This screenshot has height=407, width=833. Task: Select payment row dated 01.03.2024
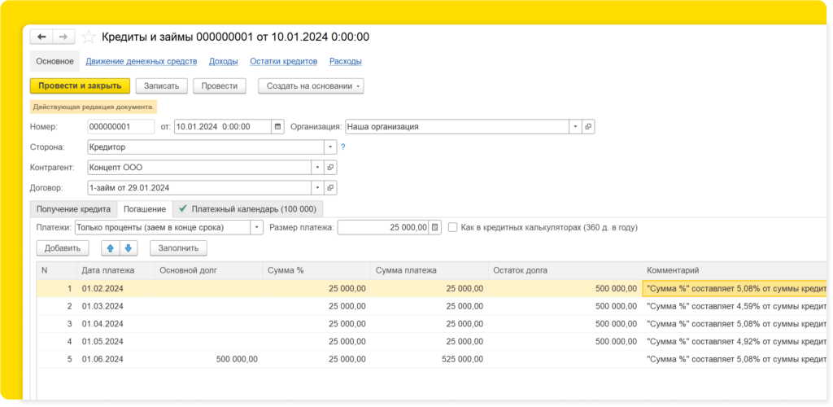pos(432,306)
